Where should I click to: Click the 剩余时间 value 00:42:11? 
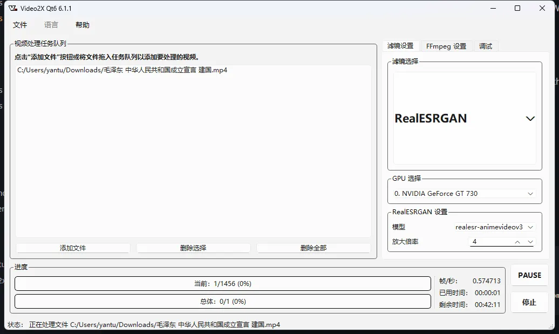[487, 305]
